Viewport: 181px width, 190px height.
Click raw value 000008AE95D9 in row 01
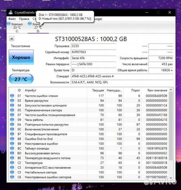(x=156, y=96)
